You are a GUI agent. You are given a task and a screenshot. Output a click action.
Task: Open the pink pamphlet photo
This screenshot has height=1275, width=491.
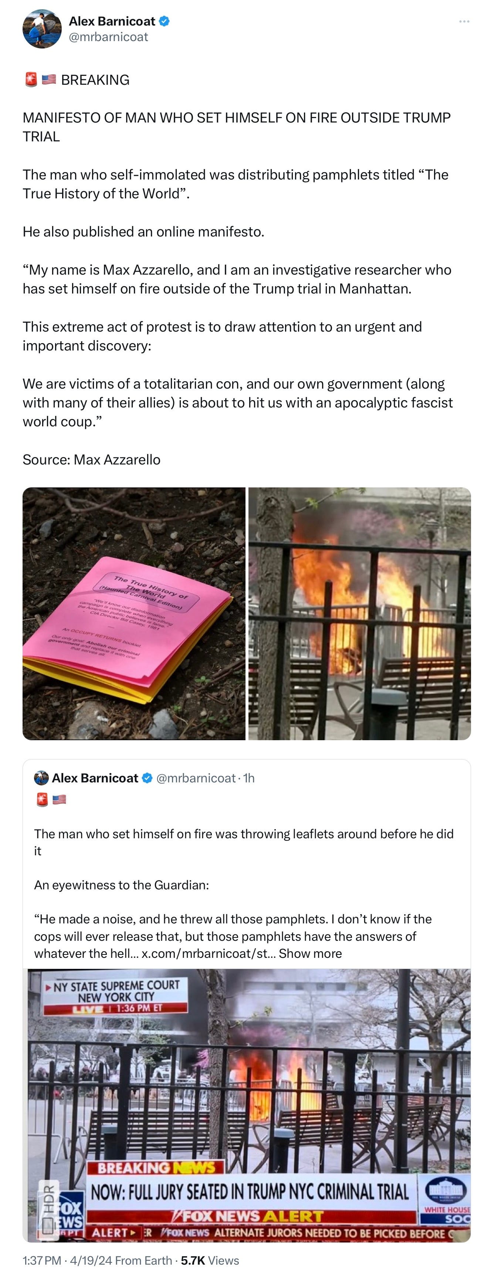point(134,614)
